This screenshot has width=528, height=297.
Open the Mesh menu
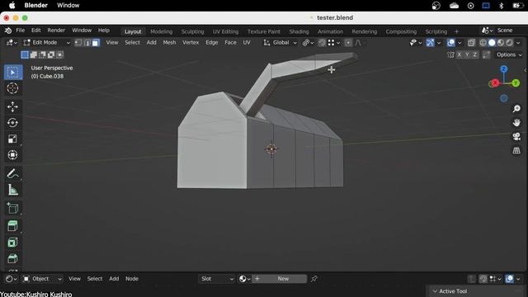pyautogui.click(x=169, y=43)
